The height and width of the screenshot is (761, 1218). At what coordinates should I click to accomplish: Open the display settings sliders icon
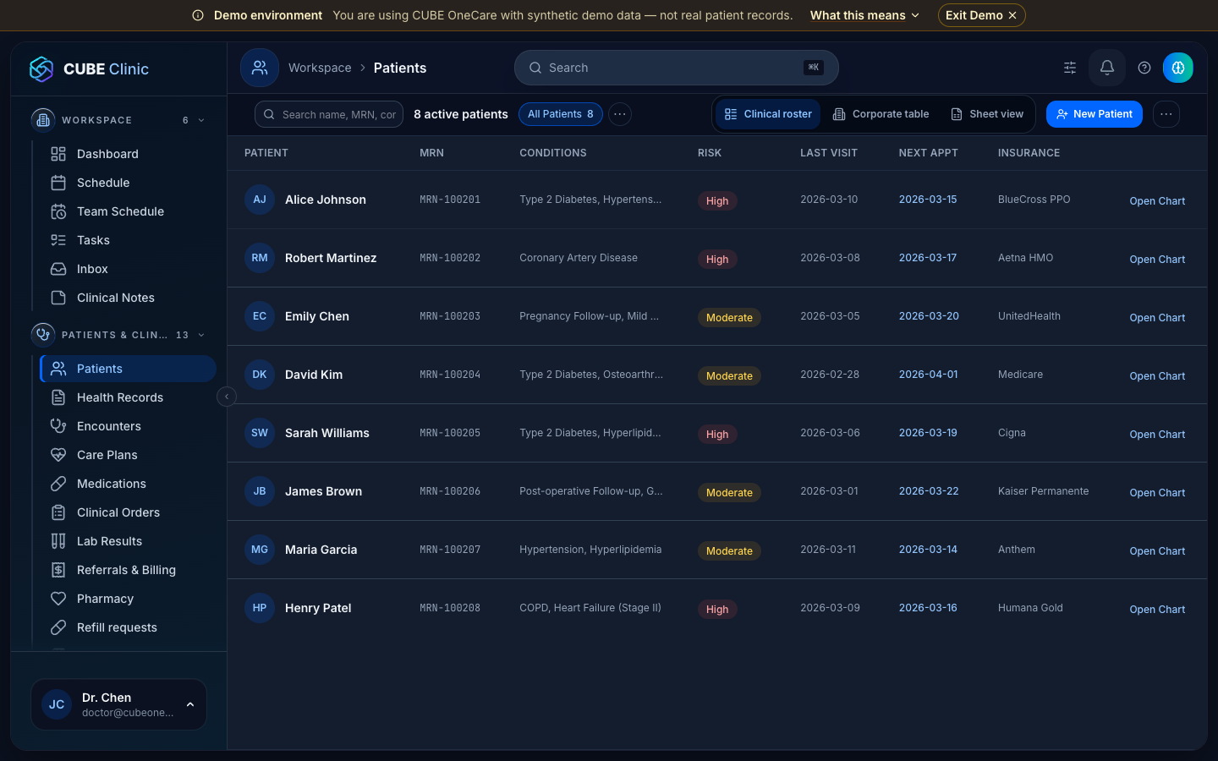tap(1070, 68)
